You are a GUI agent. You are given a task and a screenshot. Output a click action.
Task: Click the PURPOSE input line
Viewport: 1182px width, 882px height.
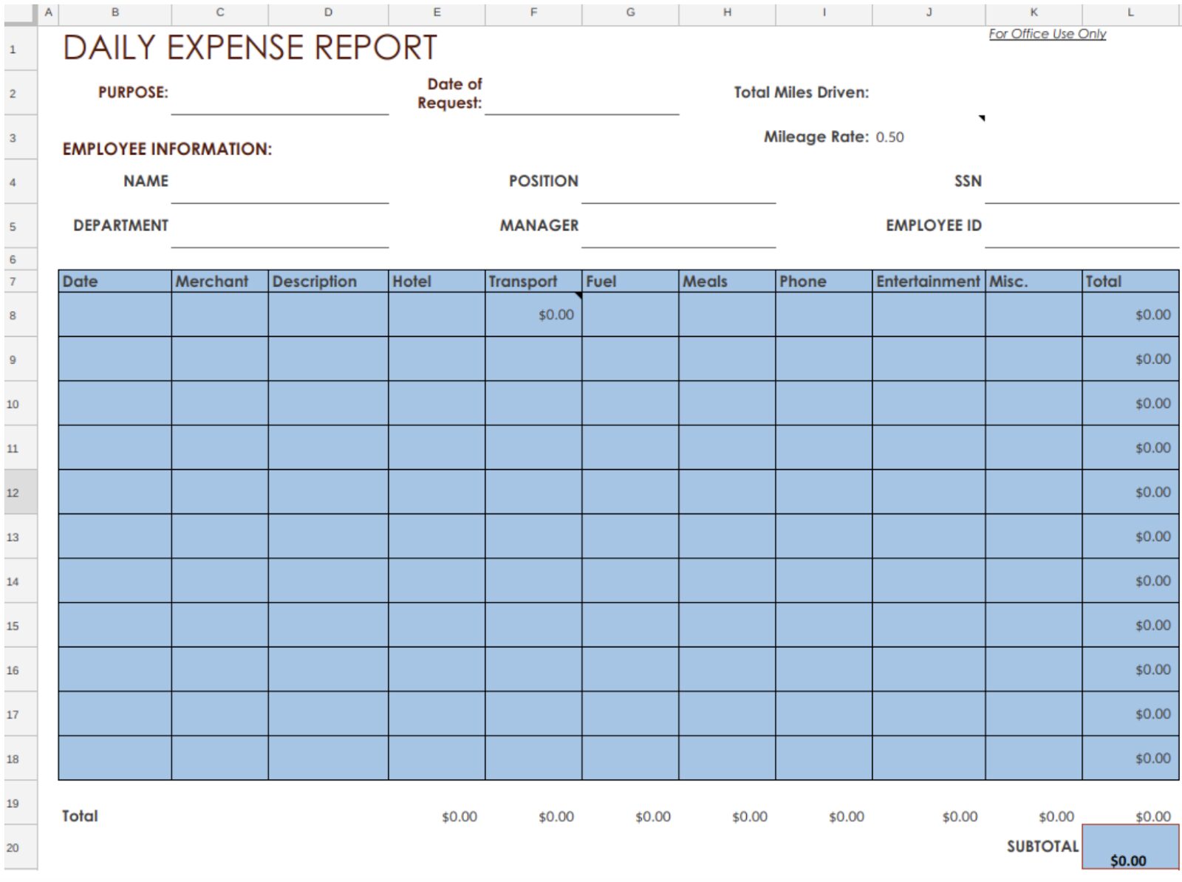pos(280,94)
